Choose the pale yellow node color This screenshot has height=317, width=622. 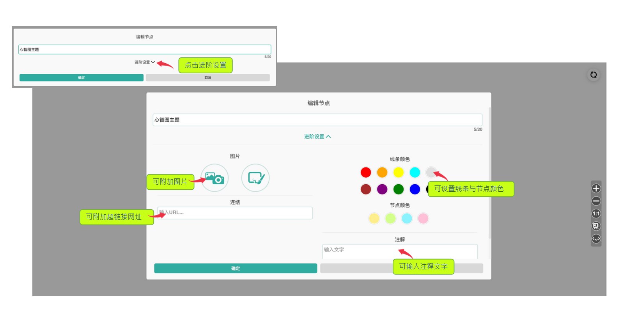click(x=374, y=218)
